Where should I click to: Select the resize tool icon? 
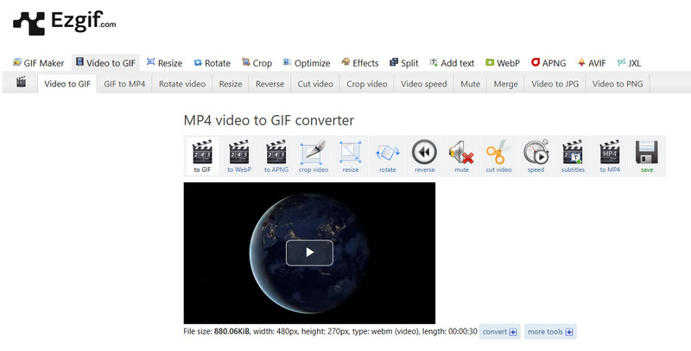pyautogui.click(x=351, y=156)
